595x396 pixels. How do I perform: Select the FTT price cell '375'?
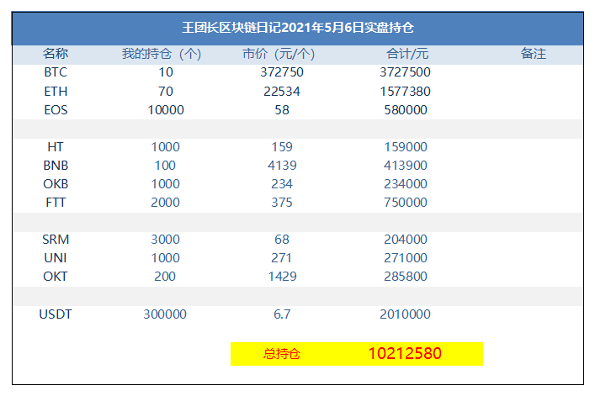(x=282, y=203)
